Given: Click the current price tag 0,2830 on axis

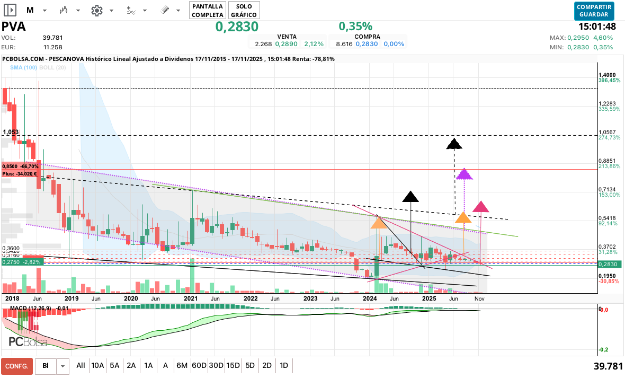Looking at the screenshot, I should (609, 264).
